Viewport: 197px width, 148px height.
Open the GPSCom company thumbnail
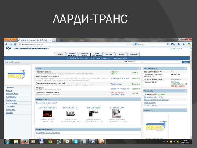[94, 113]
